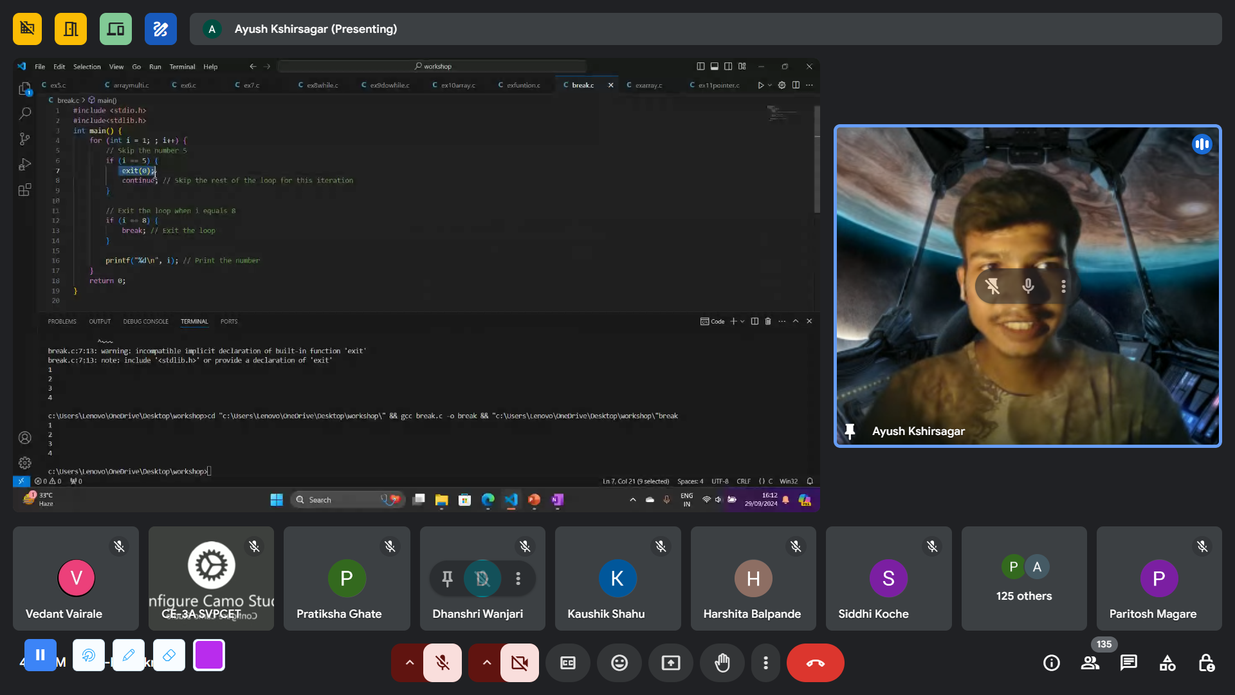This screenshot has width=1235, height=695.
Task: Expand audio settings chevron
Action: pos(409,663)
